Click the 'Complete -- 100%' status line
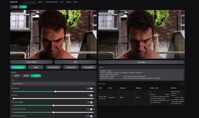199x118 pixels. point(106,71)
